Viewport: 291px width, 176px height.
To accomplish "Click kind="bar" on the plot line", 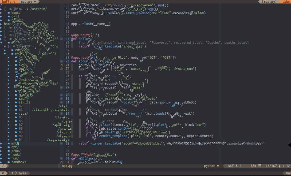I will click(x=195, y=125).
